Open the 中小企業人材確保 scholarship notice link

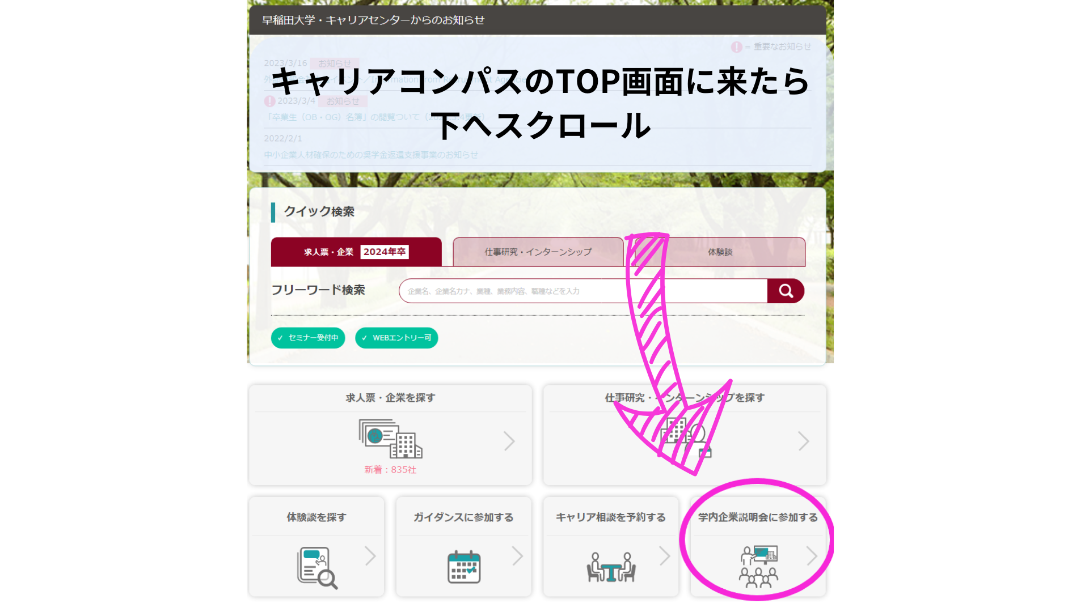371,155
